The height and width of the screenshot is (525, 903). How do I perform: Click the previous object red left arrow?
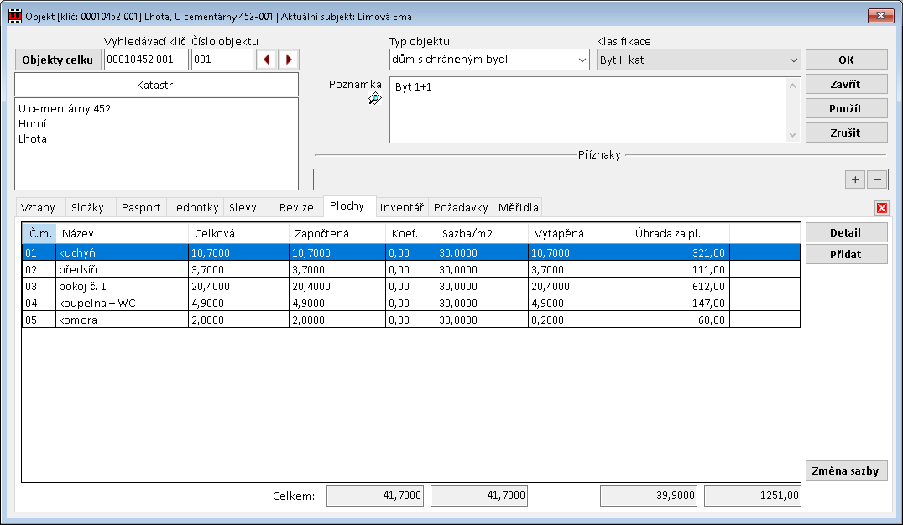[x=267, y=60]
